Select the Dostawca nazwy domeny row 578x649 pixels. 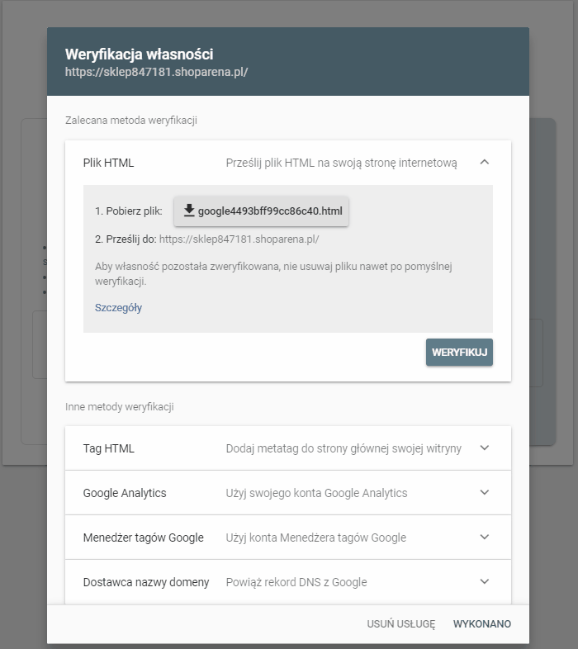tap(288, 582)
